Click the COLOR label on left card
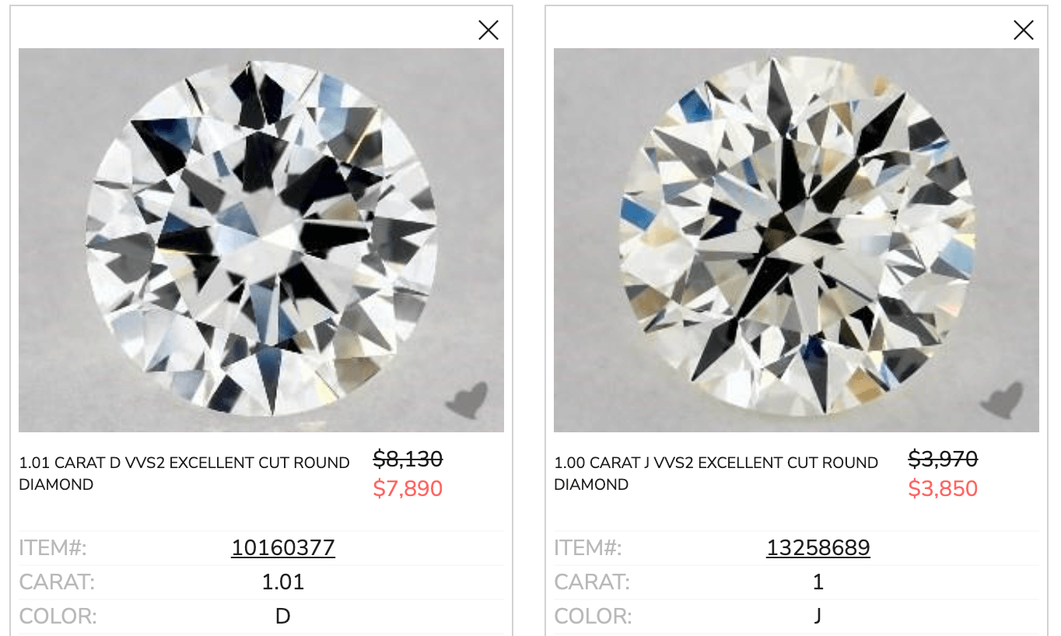This screenshot has height=636, width=1061. 58,617
